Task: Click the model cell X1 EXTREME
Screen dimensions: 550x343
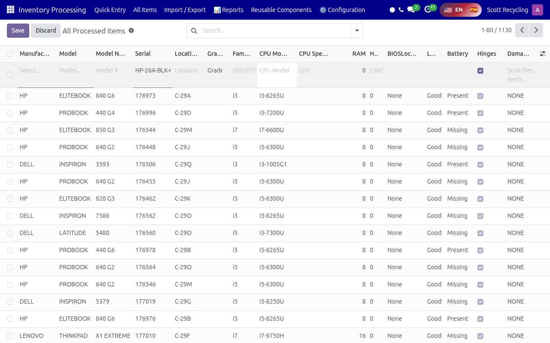Action: (113, 336)
